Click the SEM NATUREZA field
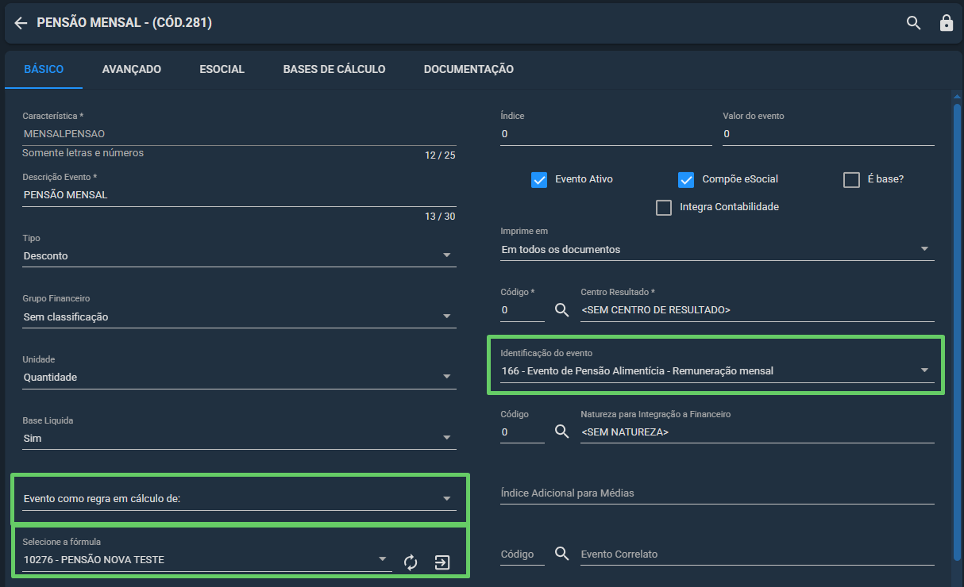Viewport: 964px width, 587px height. (758, 432)
